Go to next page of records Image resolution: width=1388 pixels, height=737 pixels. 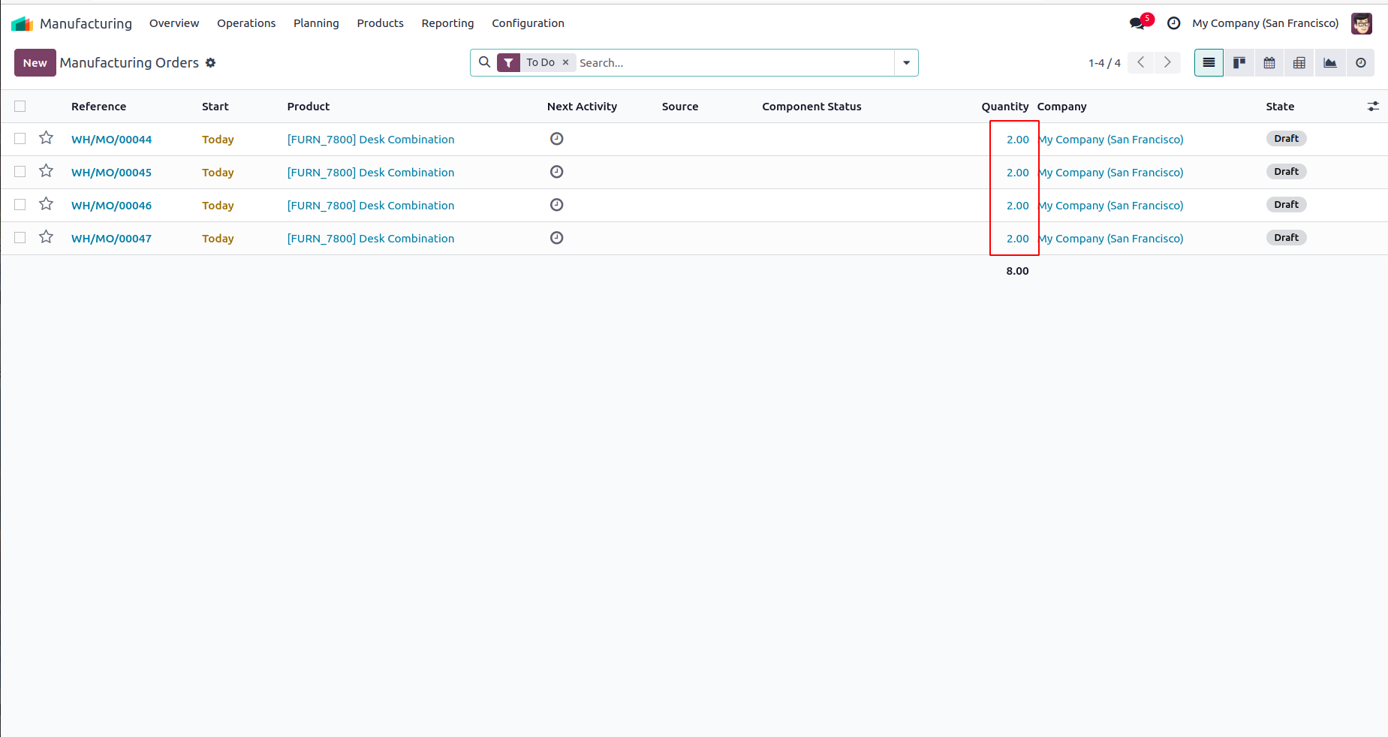(x=1167, y=63)
